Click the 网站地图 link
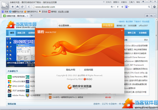Image resolution: width=158 pixels, height=110 pixels. [x=146, y=22]
